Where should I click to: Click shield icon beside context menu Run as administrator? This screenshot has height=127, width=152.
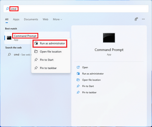pos(36,43)
